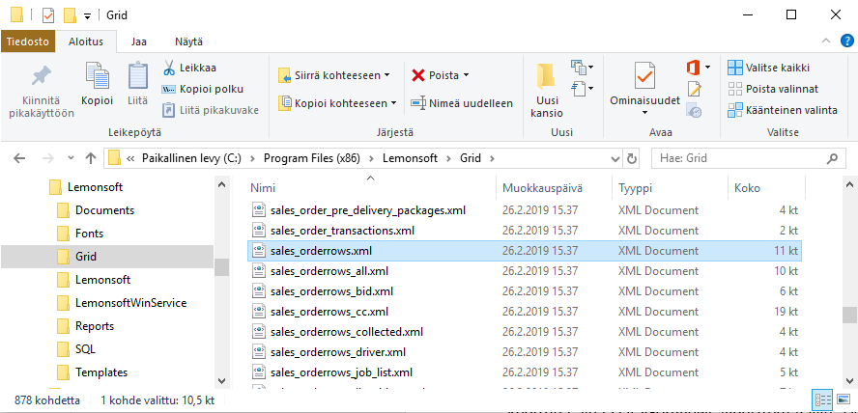Image resolution: width=858 pixels, height=413 pixels.
Task: Select file sales_orderrows_cc.xml
Action: (x=525, y=312)
